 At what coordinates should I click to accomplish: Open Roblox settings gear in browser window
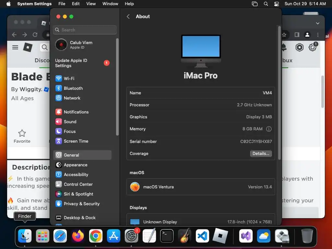313,47
